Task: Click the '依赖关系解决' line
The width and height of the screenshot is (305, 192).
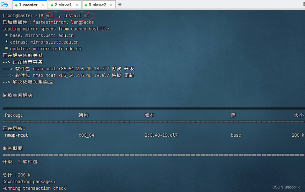Action: click(x=18, y=95)
